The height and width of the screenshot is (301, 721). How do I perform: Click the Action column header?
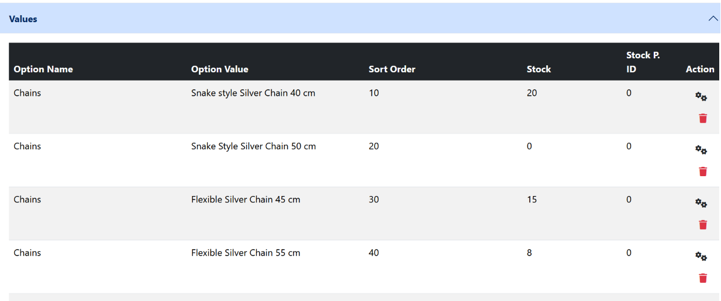(700, 69)
